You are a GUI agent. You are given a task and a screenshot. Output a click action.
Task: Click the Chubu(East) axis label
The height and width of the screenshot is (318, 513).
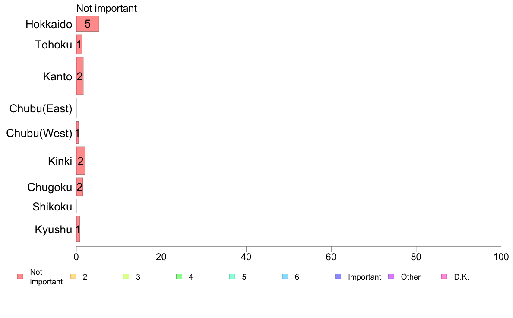click(x=41, y=109)
